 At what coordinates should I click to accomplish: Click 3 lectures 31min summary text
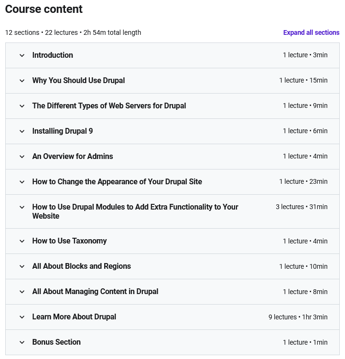(x=302, y=207)
